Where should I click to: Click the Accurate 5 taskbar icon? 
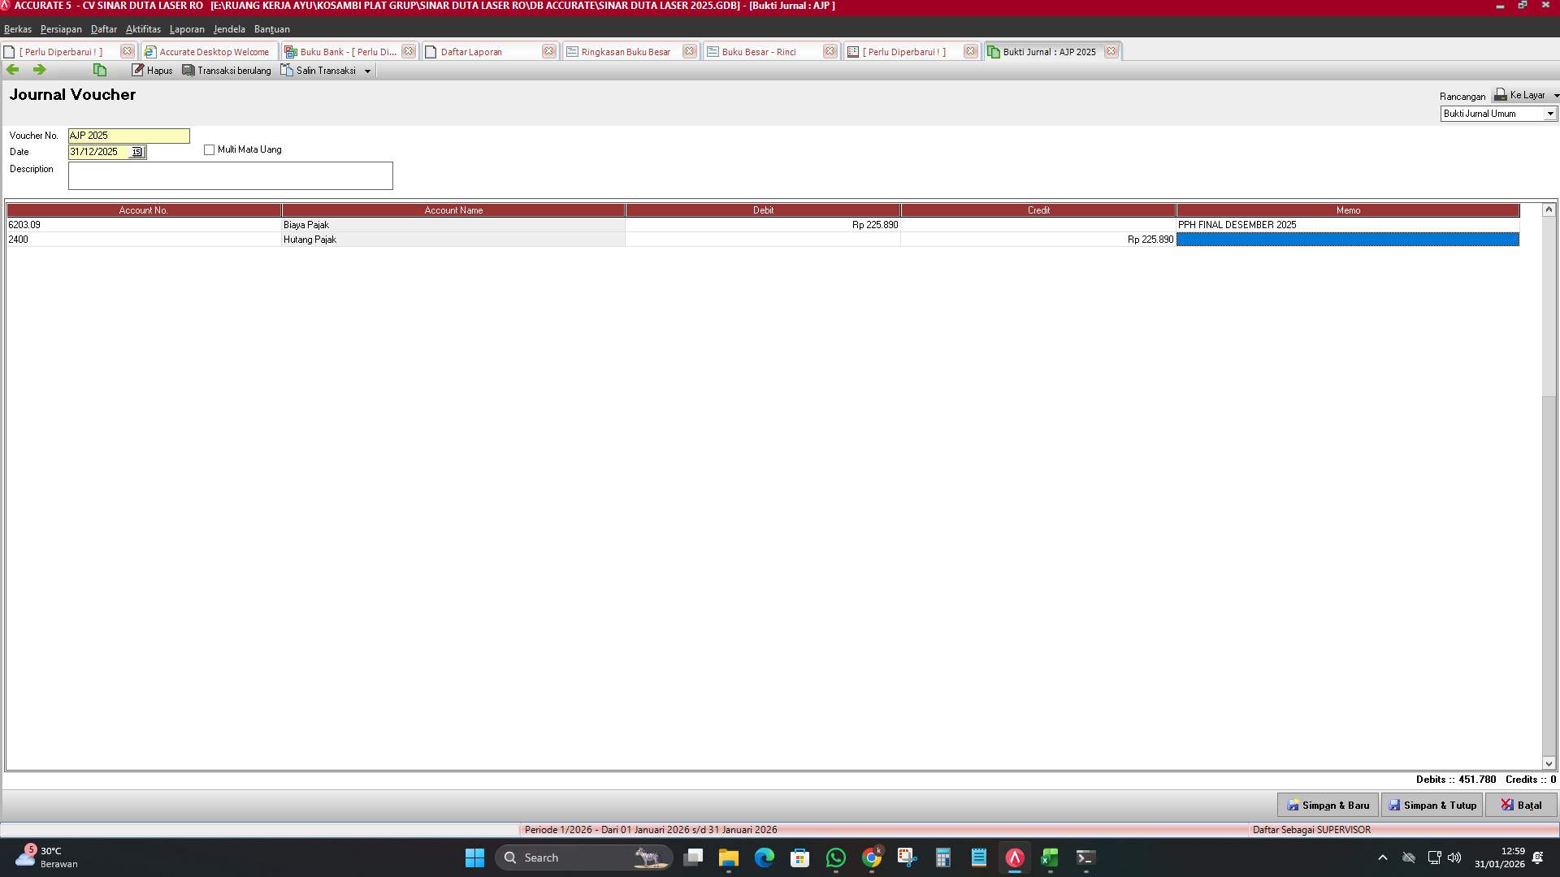click(x=1013, y=858)
